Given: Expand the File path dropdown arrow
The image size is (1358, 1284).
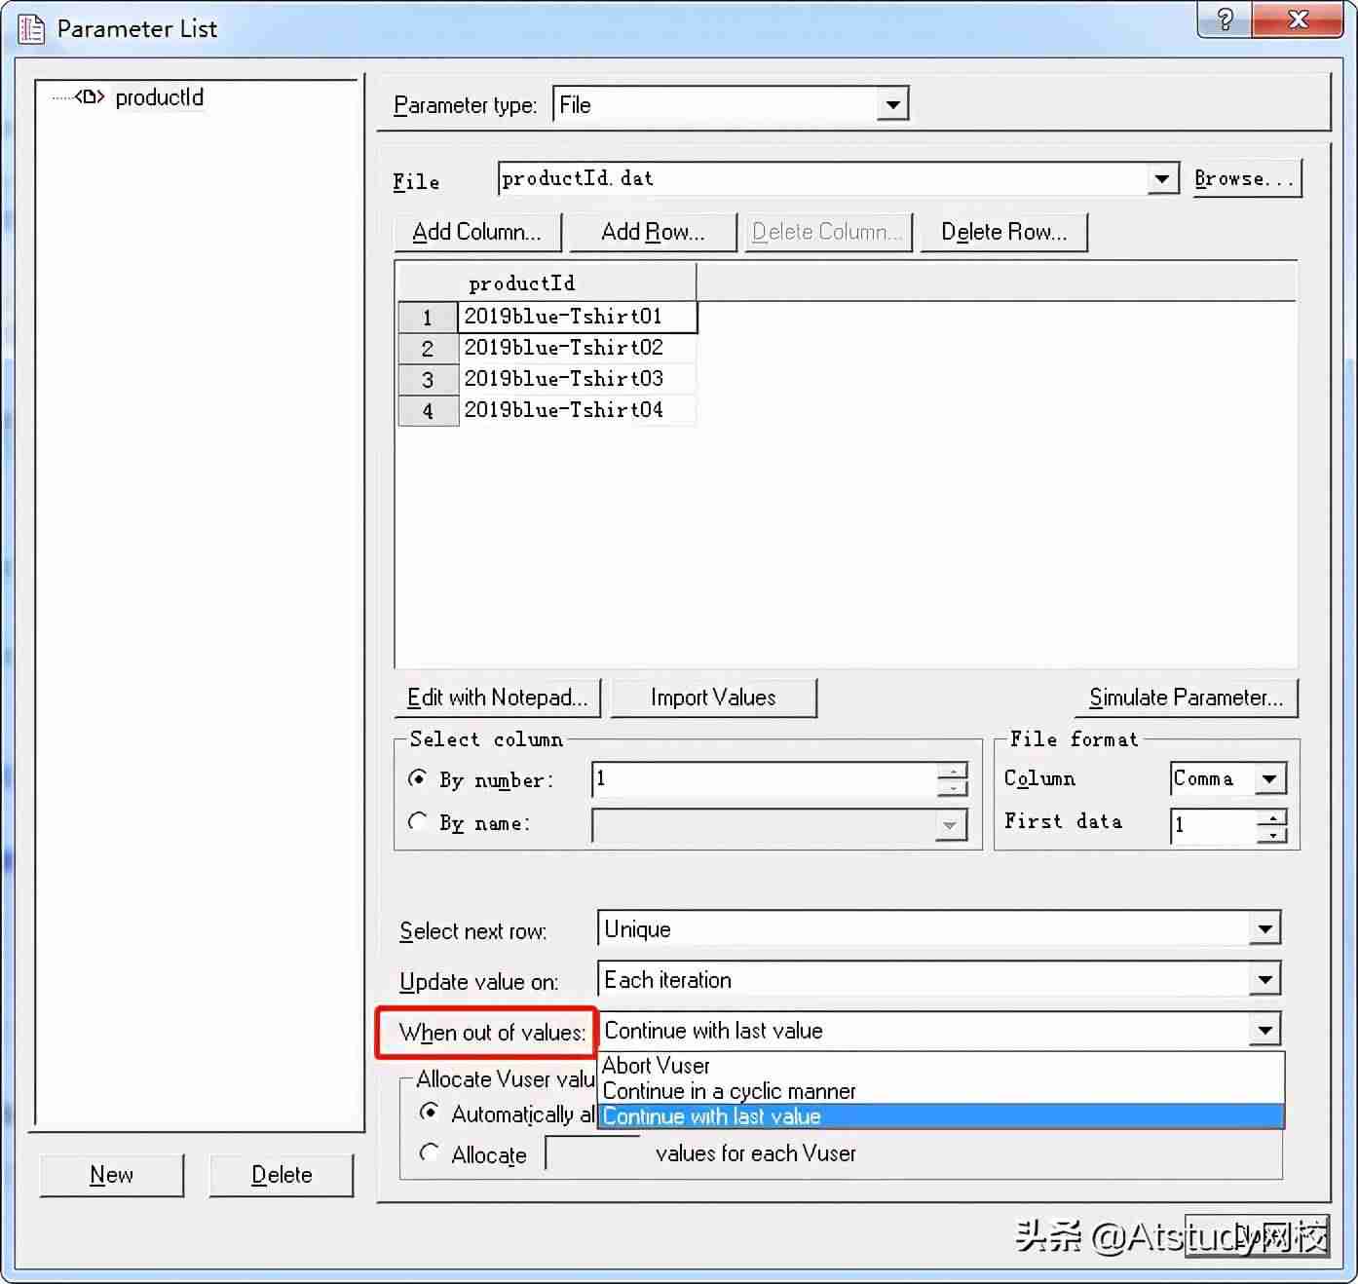Looking at the screenshot, I should click(x=1161, y=178).
